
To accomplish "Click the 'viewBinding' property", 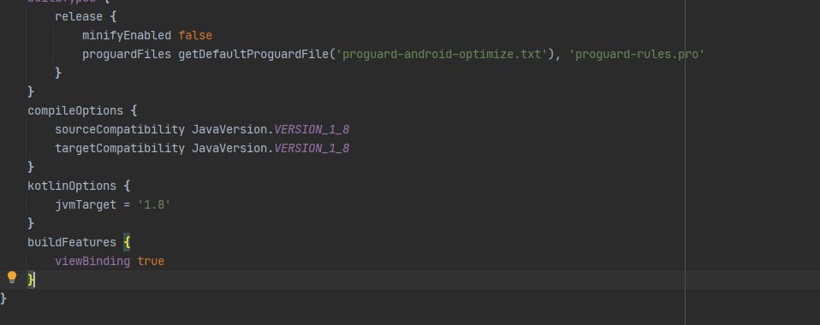I will click(x=92, y=261).
